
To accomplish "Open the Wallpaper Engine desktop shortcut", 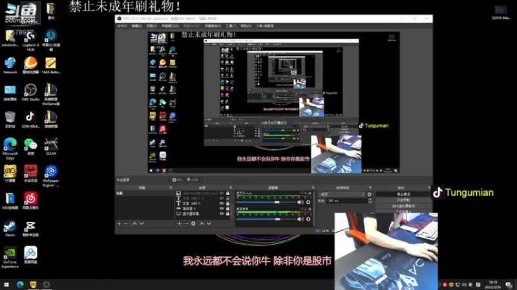I will click(51, 176).
